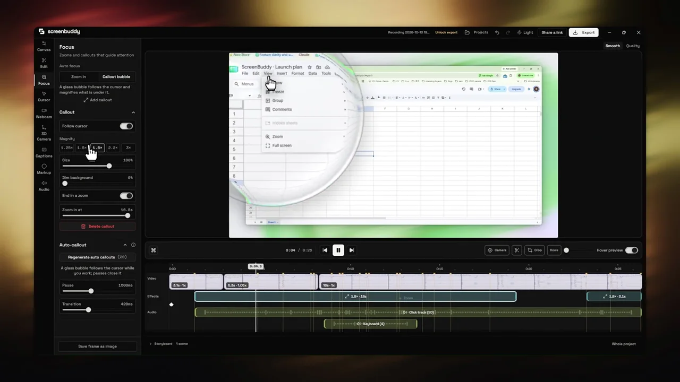Set magnify to 2.2×
This screenshot has width=680, height=382.
coord(113,148)
